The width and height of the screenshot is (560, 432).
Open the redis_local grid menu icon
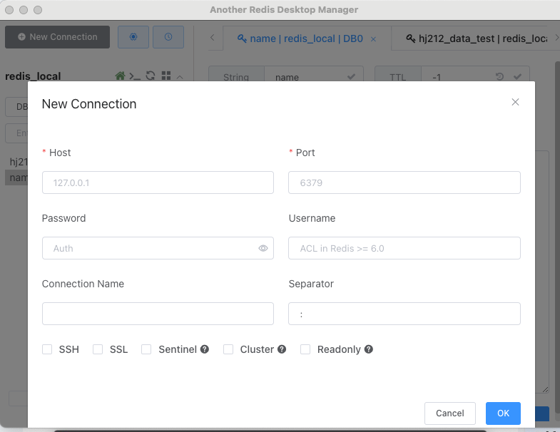click(166, 76)
